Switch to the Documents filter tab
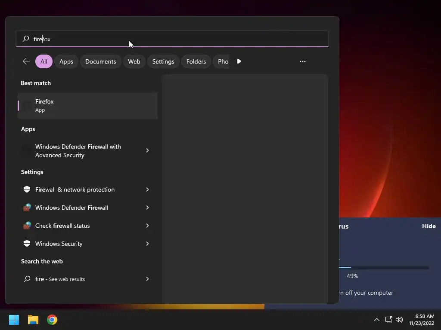This screenshot has width=441, height=330. [x=100, y=61]
